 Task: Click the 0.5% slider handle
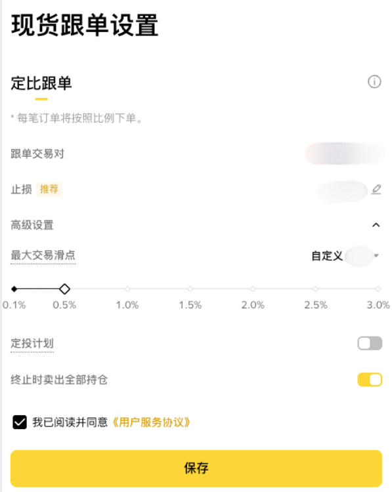pos(64,289)
